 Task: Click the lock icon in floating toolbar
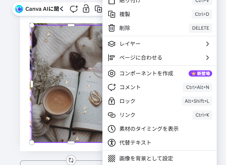click(86, 9)
